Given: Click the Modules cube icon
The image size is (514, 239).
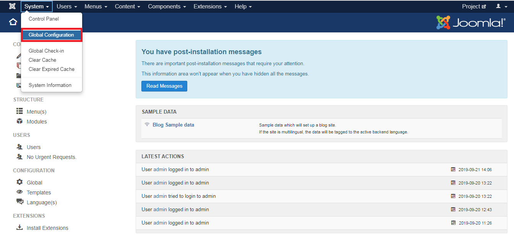Looking at the screenshot, I should [x=19, y=121].
